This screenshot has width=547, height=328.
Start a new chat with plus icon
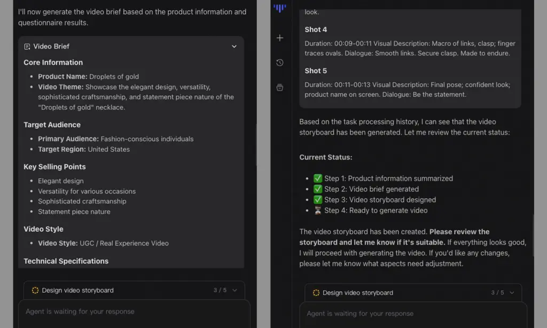tap(280, 38)
